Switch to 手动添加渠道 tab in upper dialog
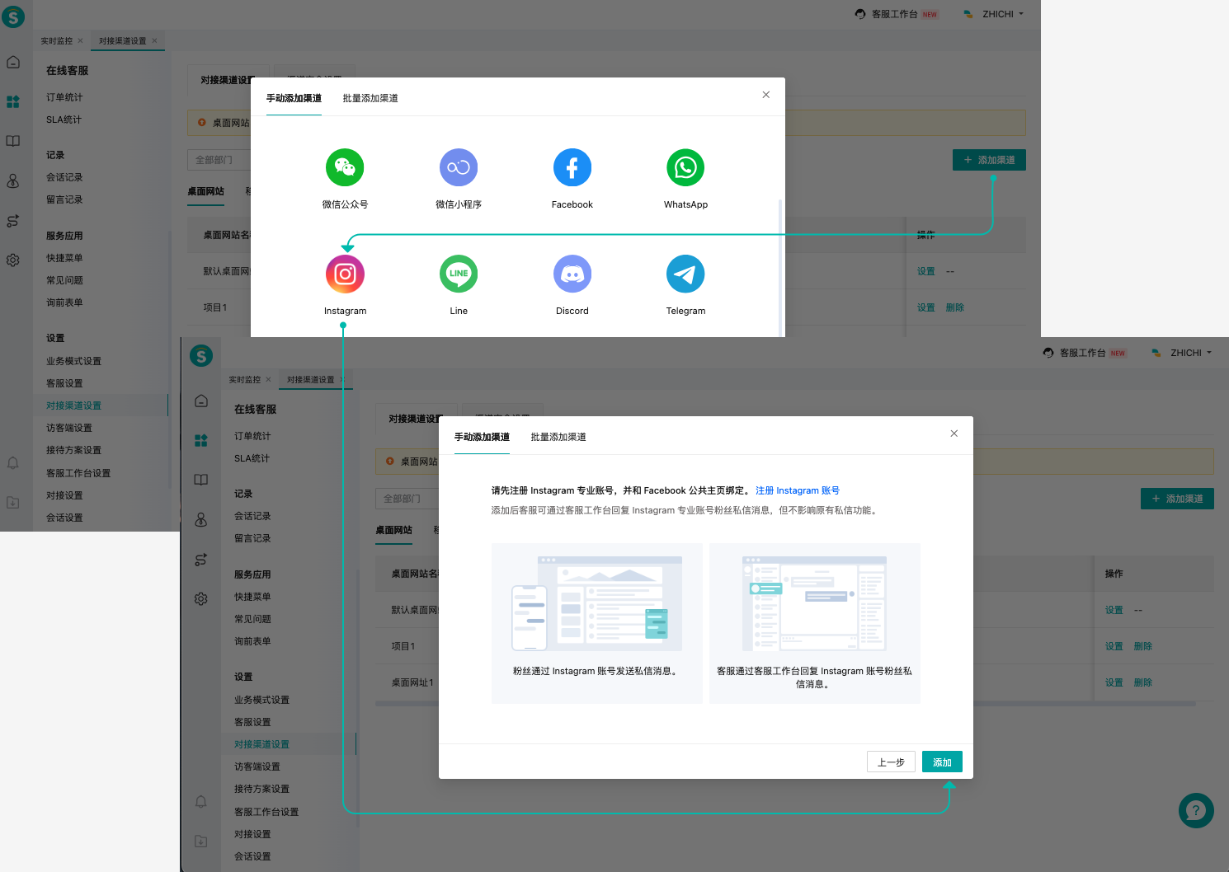The width and height of the screenshot is (1229, 872). click(x=294, y=98)
